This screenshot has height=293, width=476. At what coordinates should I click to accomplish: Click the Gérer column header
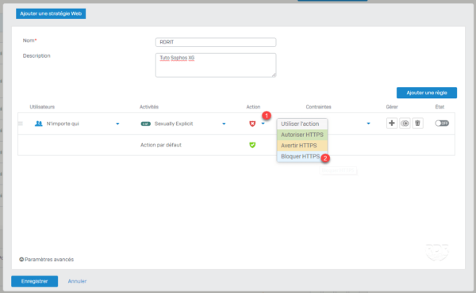point(392,107)
